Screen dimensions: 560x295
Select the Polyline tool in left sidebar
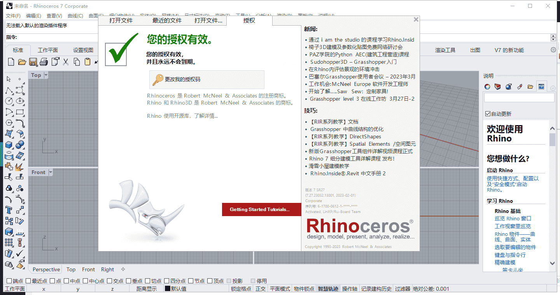(x=9, y=90)
